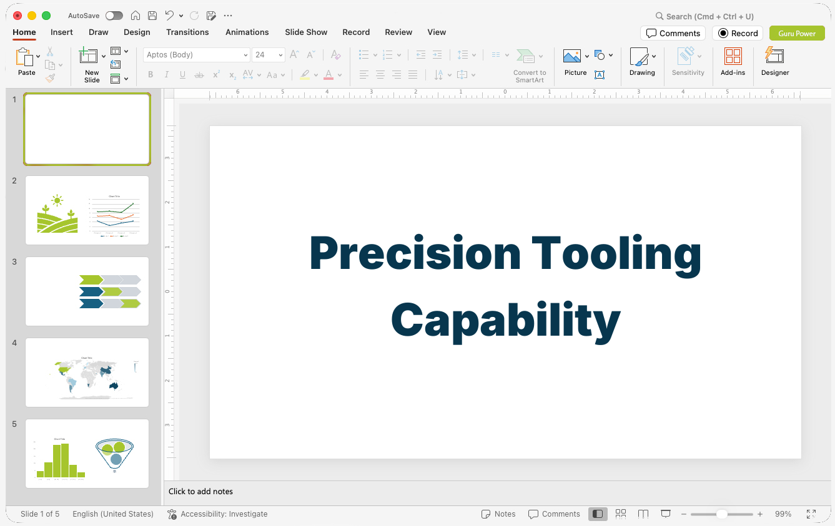Toggle Strikethrough formatting

pyautogui.click(x=199, y=75)
